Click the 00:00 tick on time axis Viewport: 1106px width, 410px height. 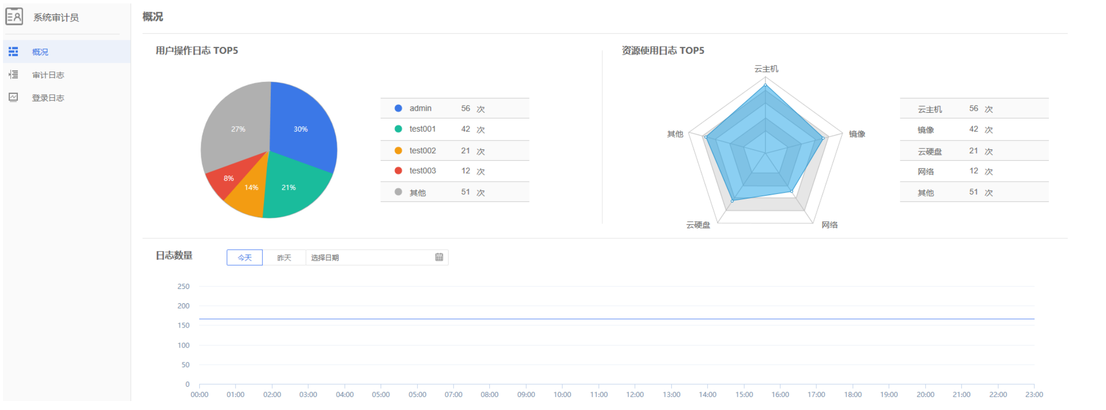coord(199,395)
